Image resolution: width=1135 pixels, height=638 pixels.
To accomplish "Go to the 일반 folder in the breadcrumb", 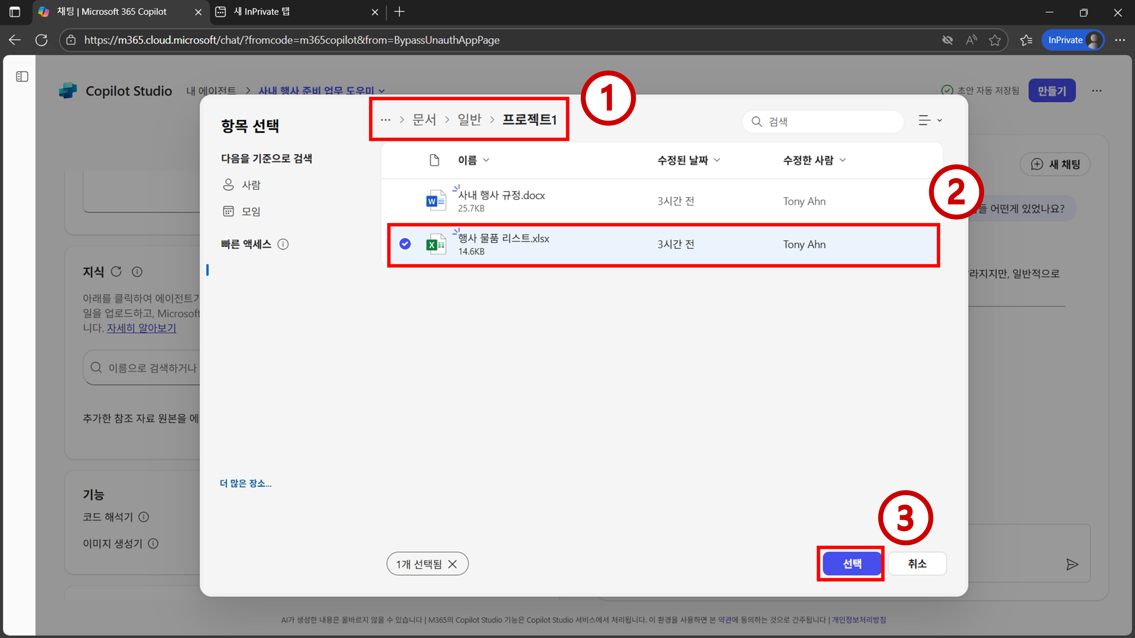I will (469, 120).
